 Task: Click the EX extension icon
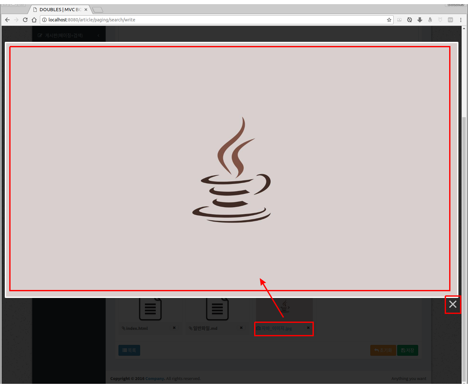point(450,20)
